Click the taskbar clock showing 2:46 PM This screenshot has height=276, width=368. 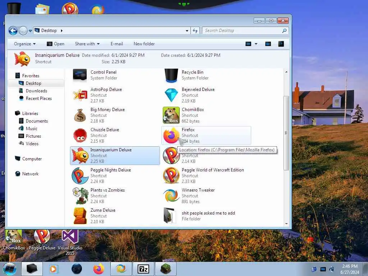[x=350, y=269]
